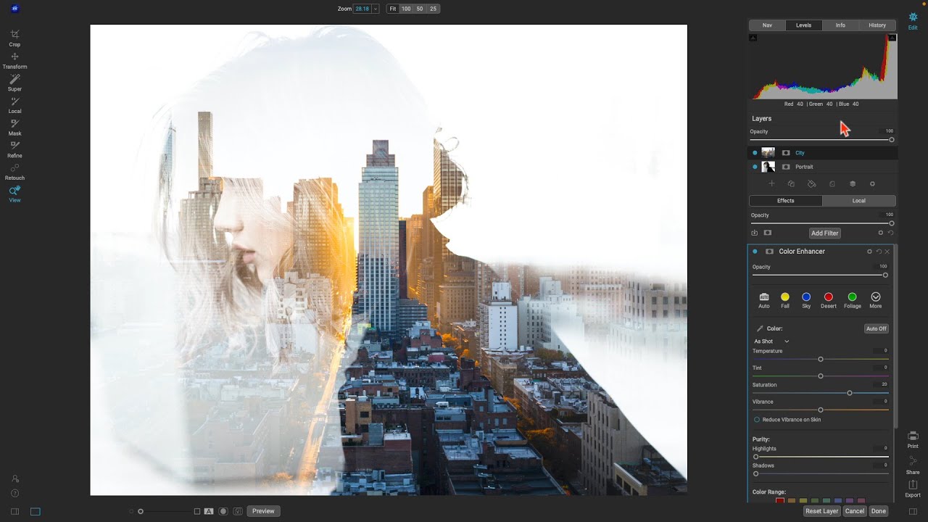Click the Print icon
This screenshot has width=928, height=522.
913,440
